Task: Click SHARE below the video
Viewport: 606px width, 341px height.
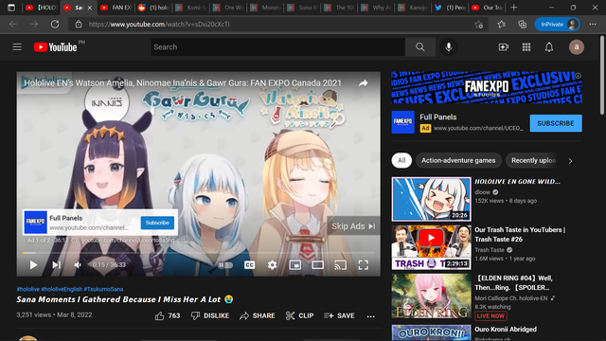Action: pyautogui.click(x=257, y=315)
